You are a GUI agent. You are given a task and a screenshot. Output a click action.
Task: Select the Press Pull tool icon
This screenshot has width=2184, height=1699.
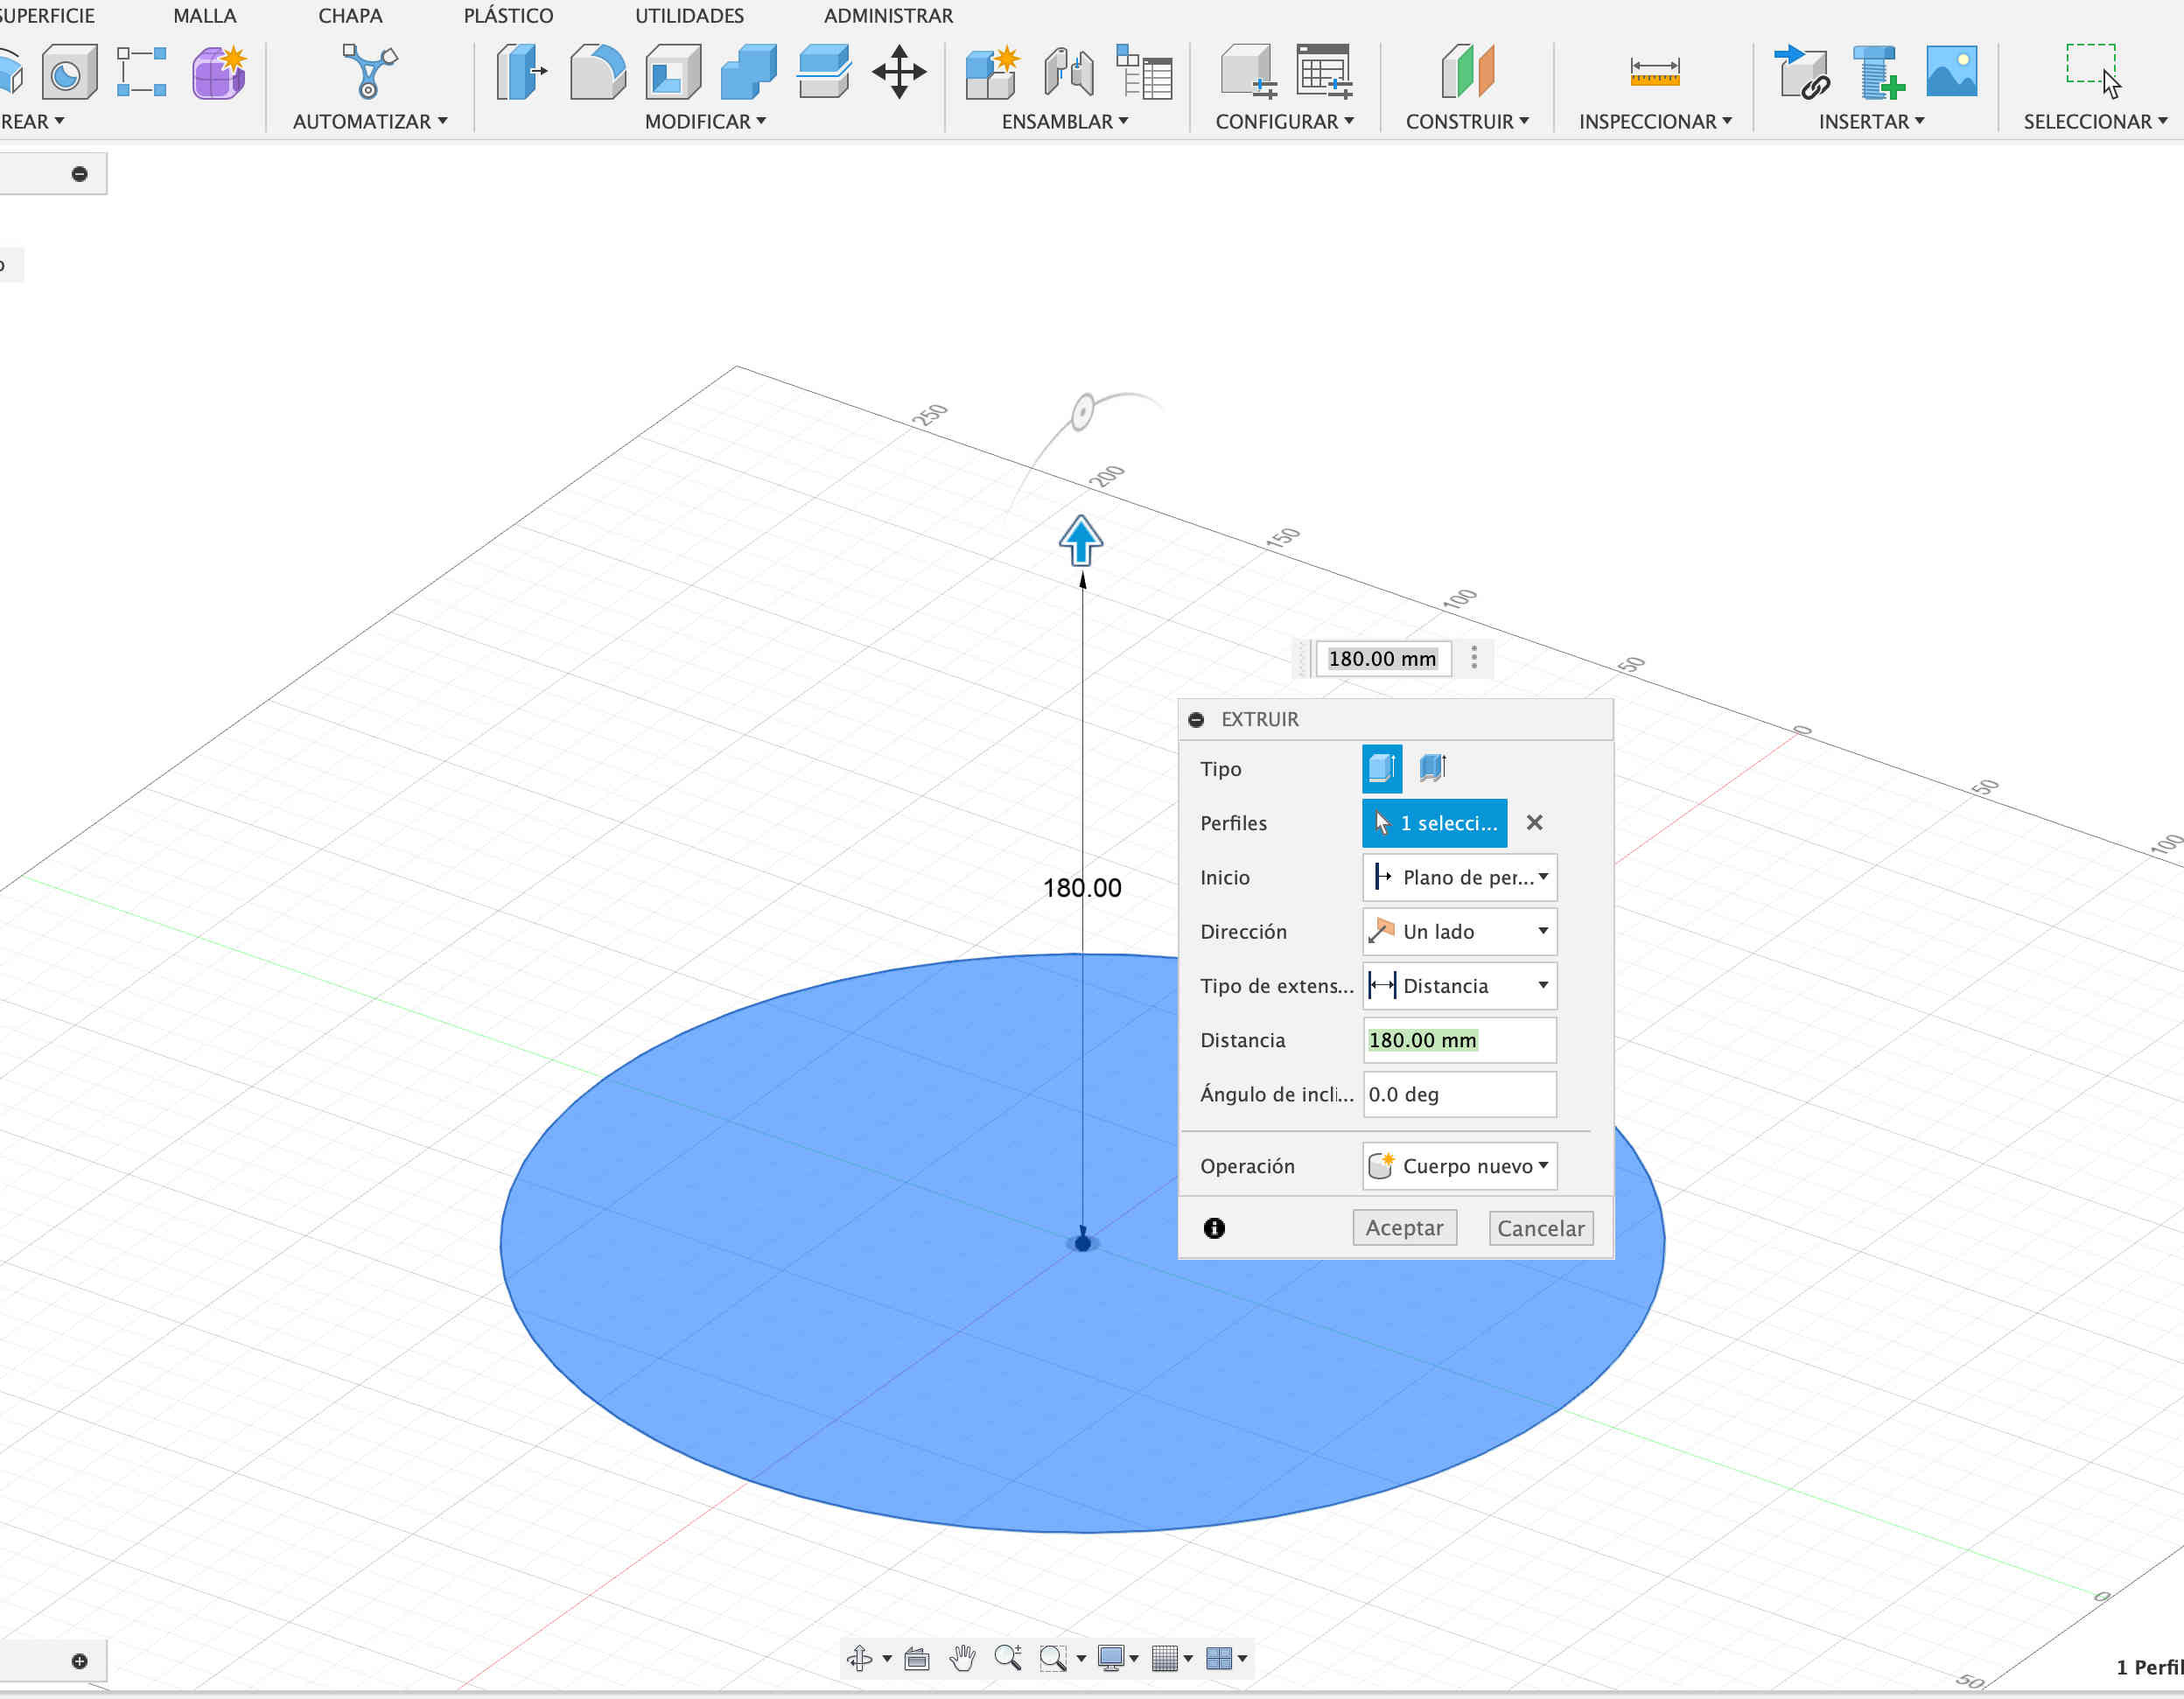[522, 72]
